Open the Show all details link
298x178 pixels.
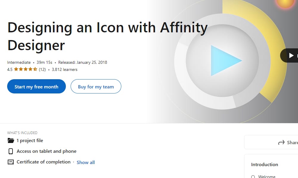86,162
